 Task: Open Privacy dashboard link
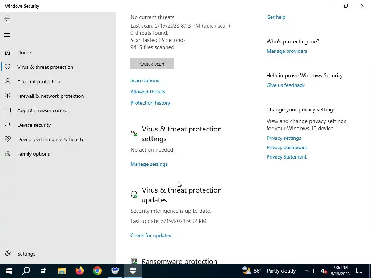point(287,147)
